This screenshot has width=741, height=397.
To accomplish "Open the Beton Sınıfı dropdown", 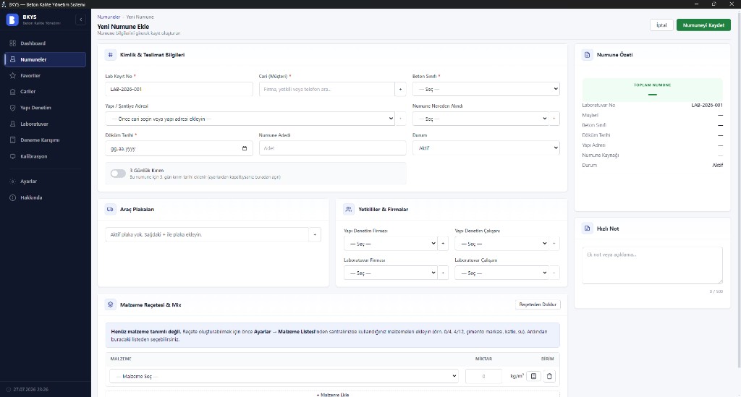I will point(486,89).
